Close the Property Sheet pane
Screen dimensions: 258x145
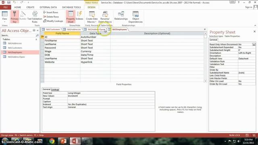pyautogui.click(x=254, y=31)
